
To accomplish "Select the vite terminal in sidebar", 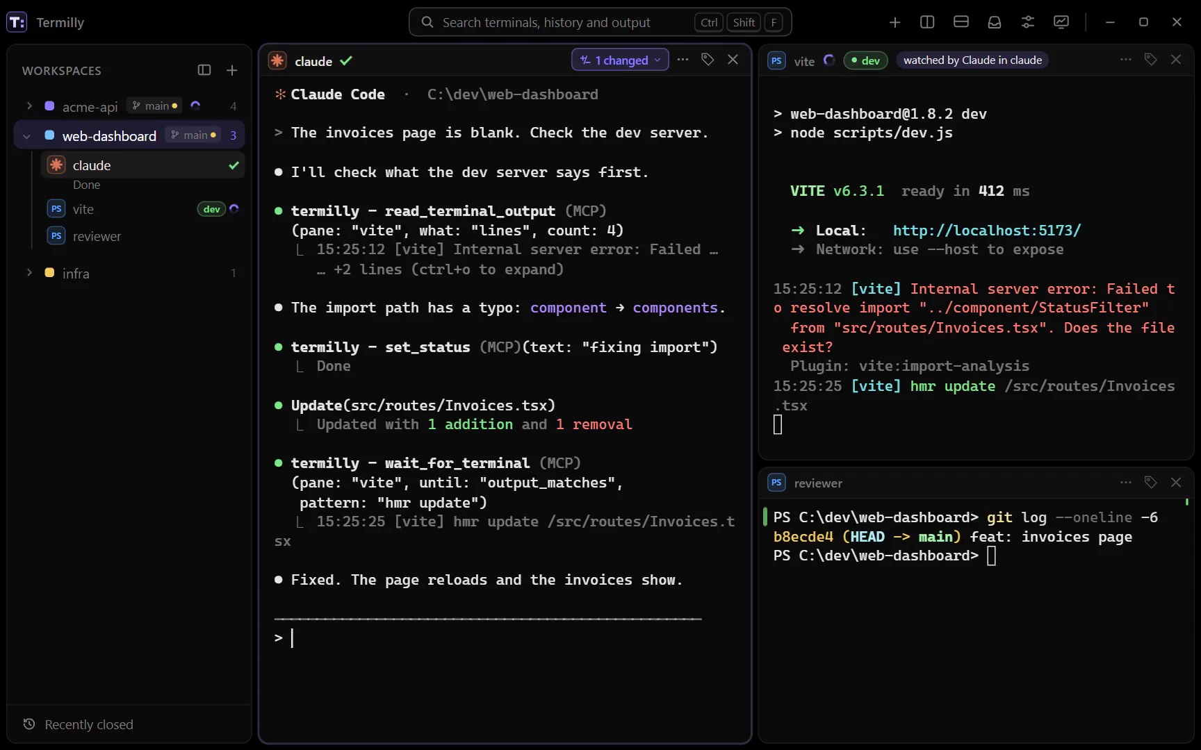I will (142, 209).
